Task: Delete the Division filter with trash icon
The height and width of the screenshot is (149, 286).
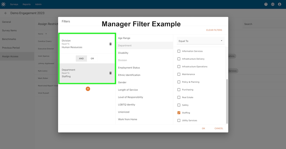Action: [x=110, y=44]
